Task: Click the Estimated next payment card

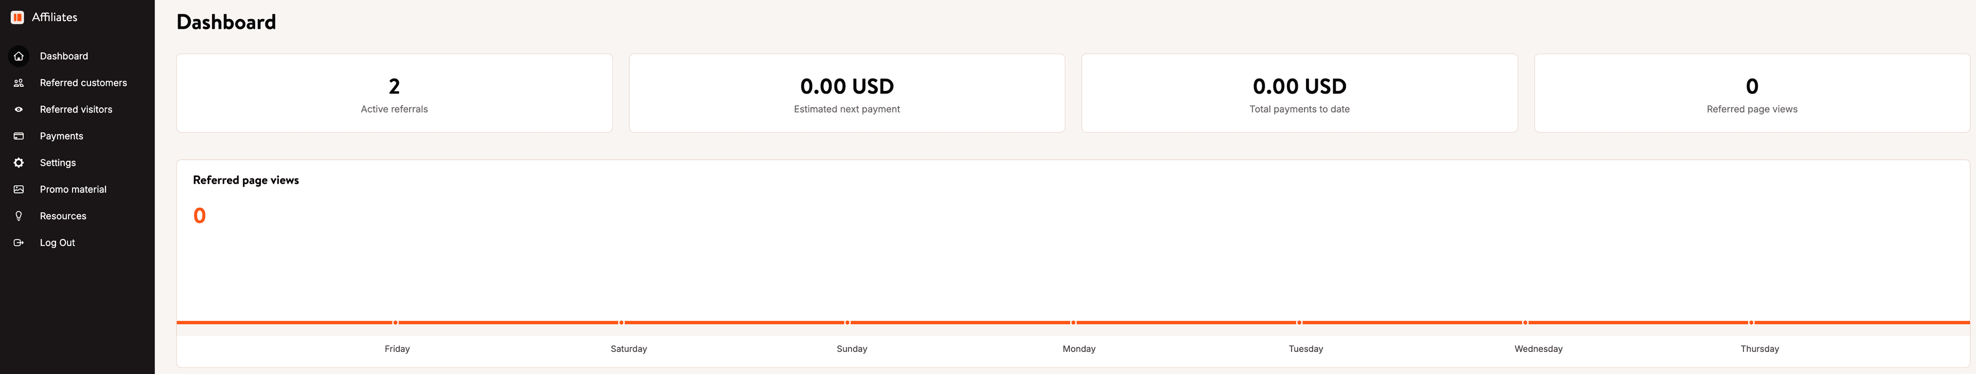Action: point(847,92)
